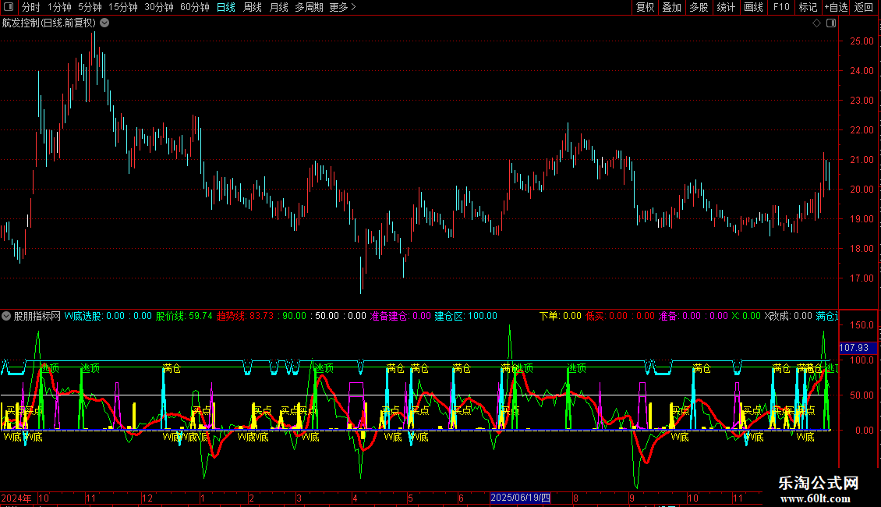Click the 复权 adjustment button

[x=646, y=8]
